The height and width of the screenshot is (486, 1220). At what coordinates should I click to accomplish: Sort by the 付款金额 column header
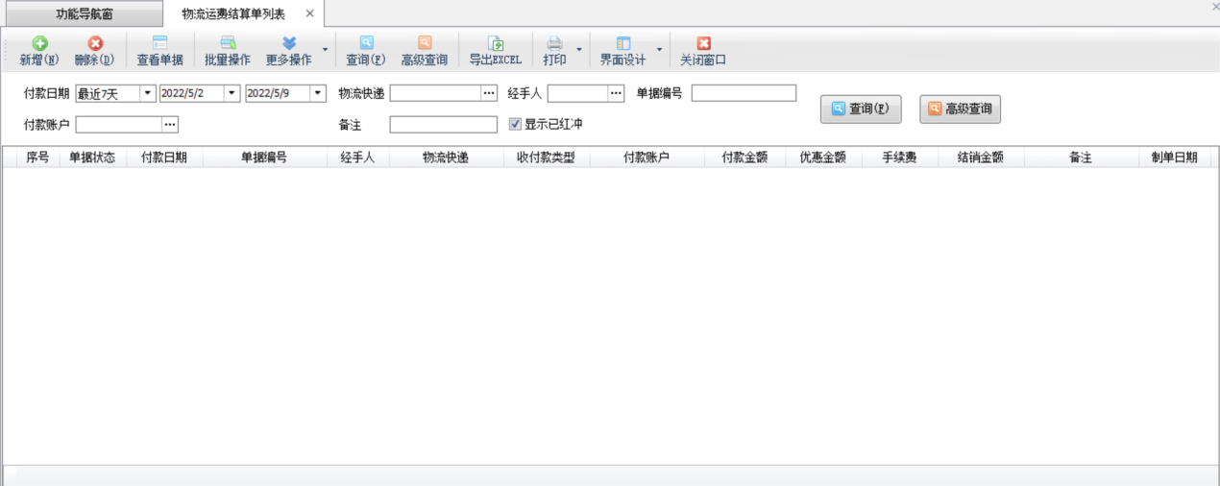coord(744,158)
